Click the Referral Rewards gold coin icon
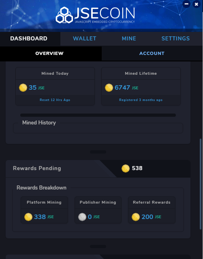The width and height of the screenshot is (203, 259). pos(136,217)
